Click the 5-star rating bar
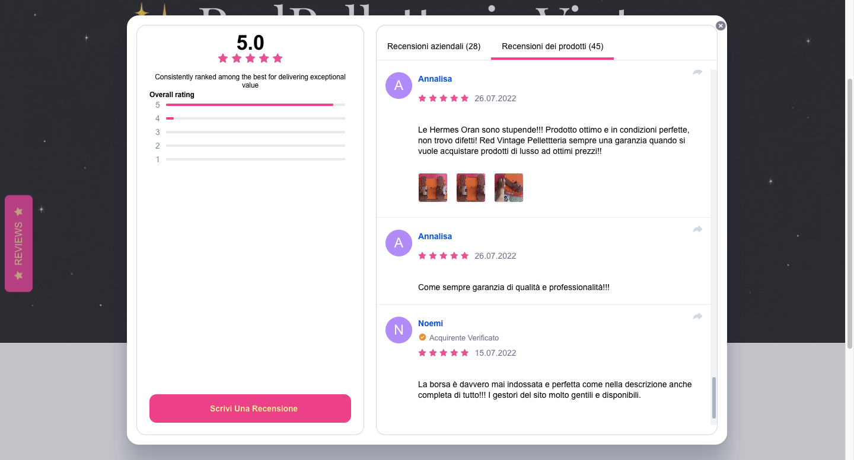 coord(256,105)
